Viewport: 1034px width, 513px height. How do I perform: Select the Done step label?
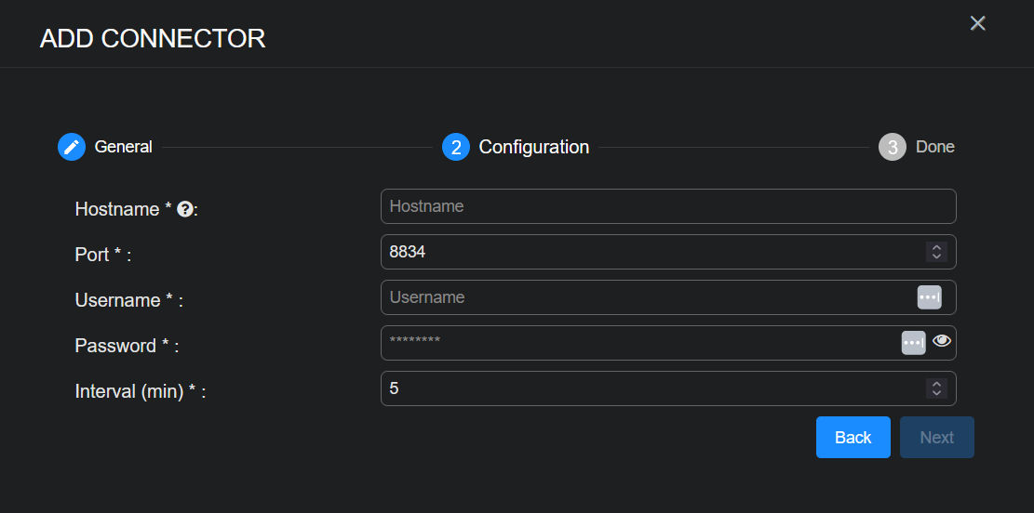(x=934, y=147)
